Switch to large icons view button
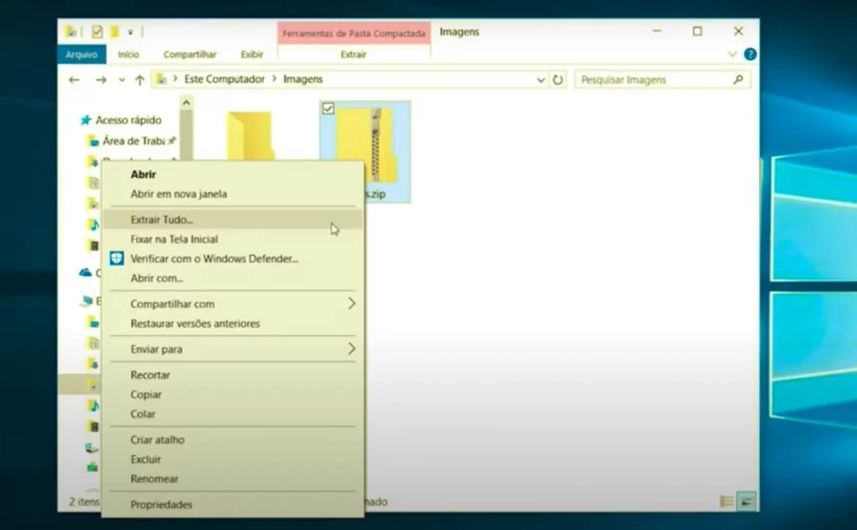 coord(746,501)
